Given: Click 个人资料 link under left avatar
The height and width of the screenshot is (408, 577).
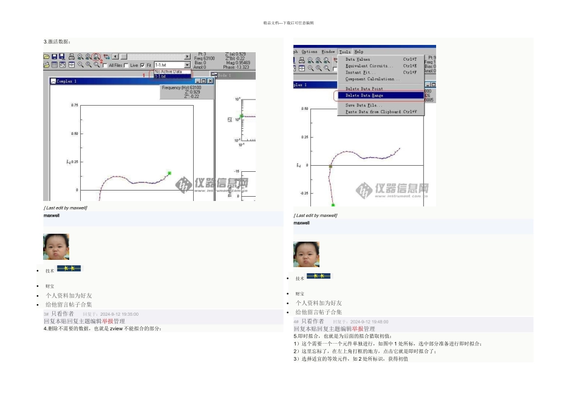Looking at the screenshot, I should pyautogui.click(x=57, y=296).
